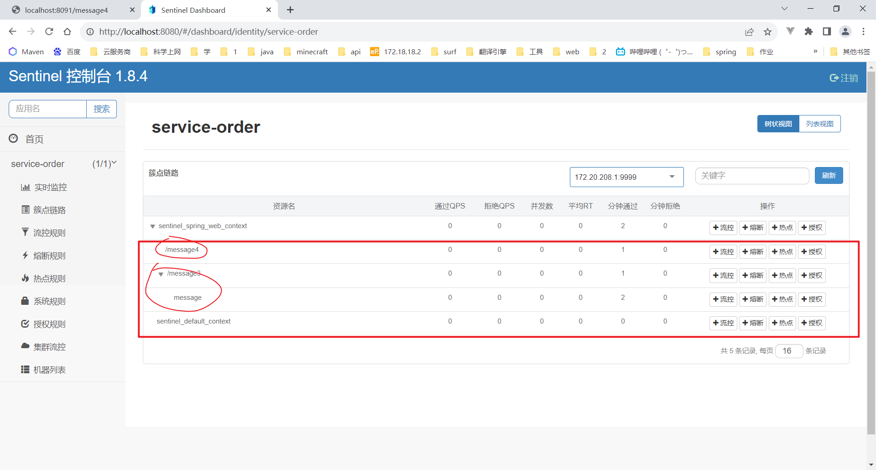Add 热点 rule for /message4
This screenshot has height=470, width=876.
[782, 252]
